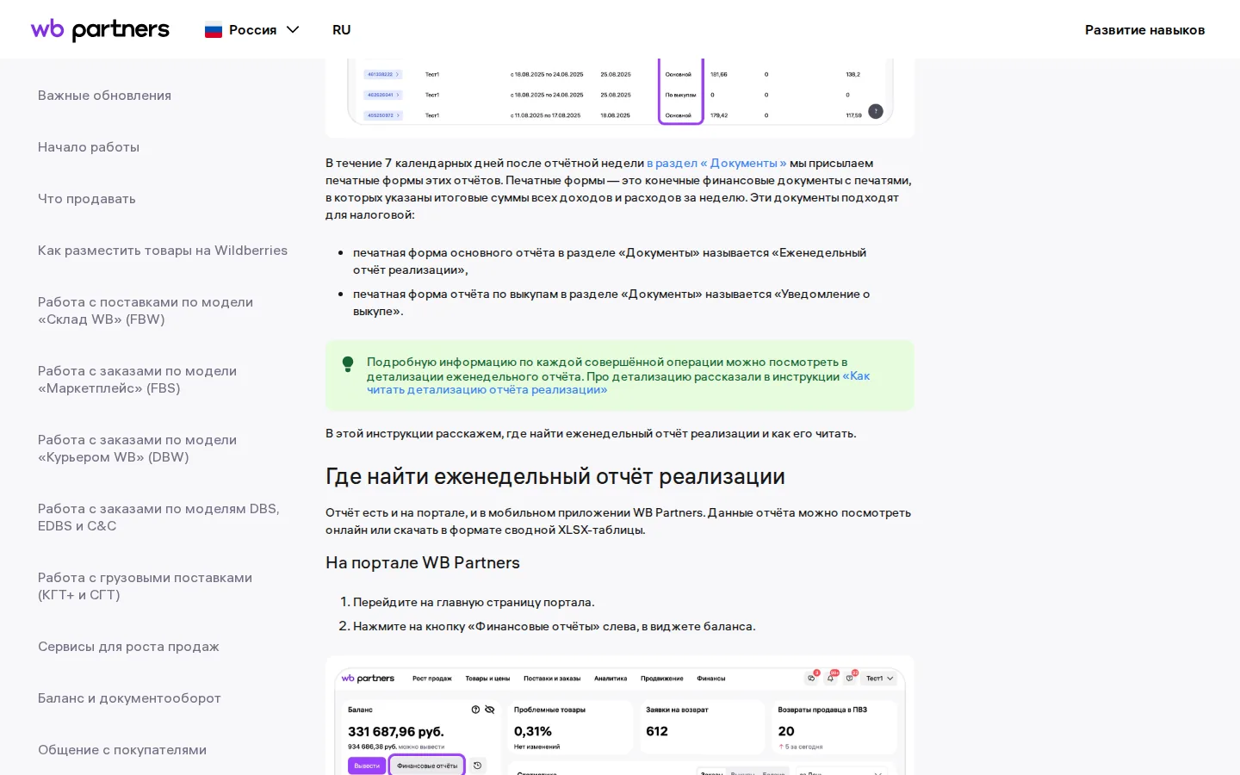Screen dimensions: 1240x775
Task: Click the notification bell icon in portal image
Action: (831, 679)
